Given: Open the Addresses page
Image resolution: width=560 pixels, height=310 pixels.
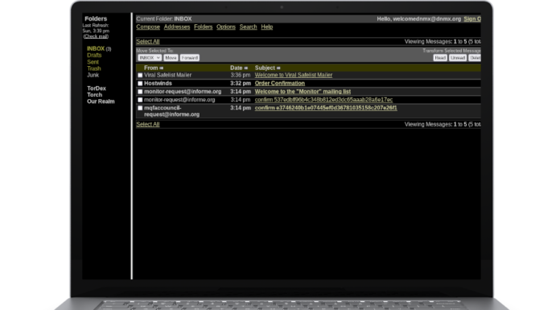Looking at the screenshot, I should (x=177, y=27).
